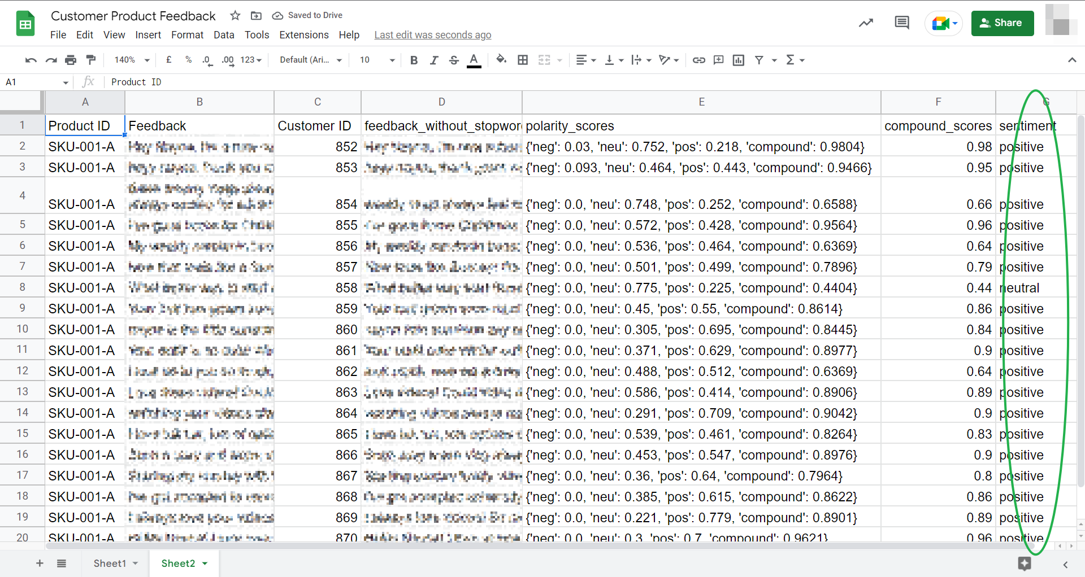Toggle italic formatting
This screenshot has height=577, width=1085.
[x=433, y=60]
